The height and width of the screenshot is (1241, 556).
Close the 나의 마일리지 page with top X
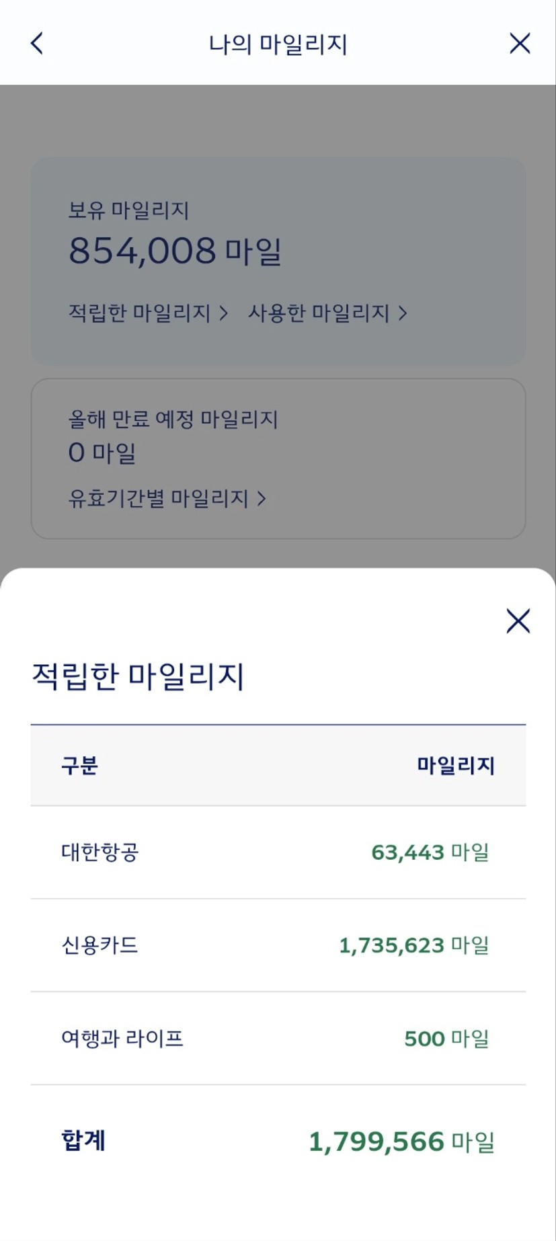click(x=519, y=44)
